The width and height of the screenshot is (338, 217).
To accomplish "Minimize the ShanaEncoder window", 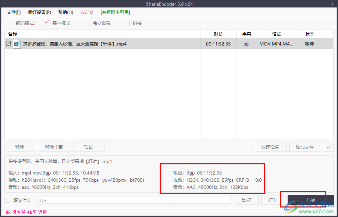I will coord(324,4).
